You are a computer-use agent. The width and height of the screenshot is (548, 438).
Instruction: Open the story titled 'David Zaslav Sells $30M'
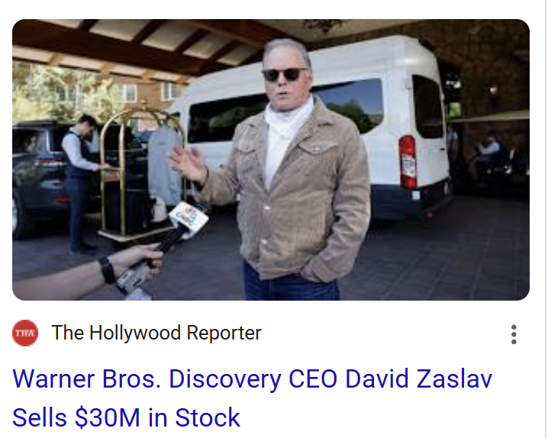tap(253, 398)
